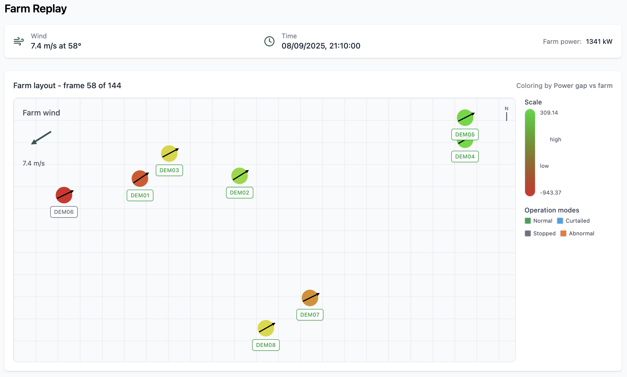Click the DEM06 red turbine marker
Viewport: 627px width, 377px height.
(x=64, y=195)
